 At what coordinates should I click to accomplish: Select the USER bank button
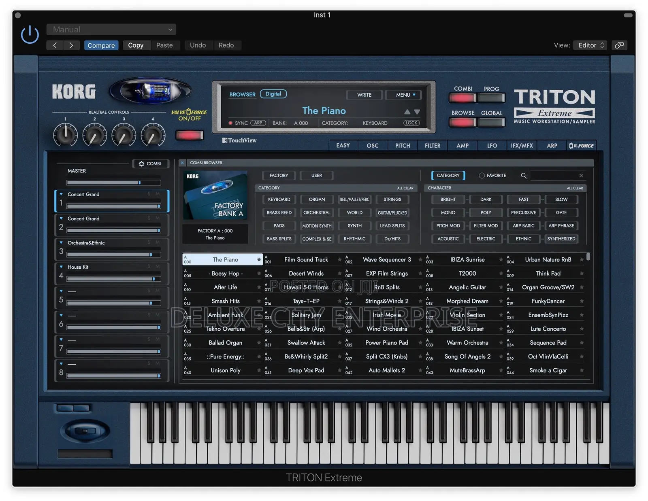click(x=317, y=176)
